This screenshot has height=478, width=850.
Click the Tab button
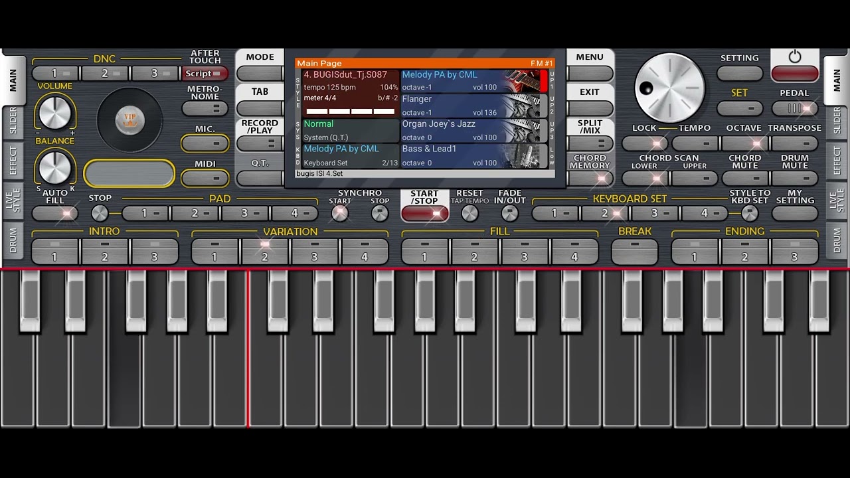pyautogui.click(x=260, y=108)
